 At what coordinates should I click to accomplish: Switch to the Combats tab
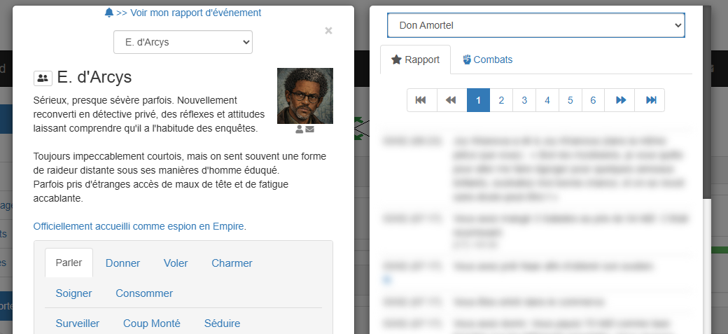[488, 60]
